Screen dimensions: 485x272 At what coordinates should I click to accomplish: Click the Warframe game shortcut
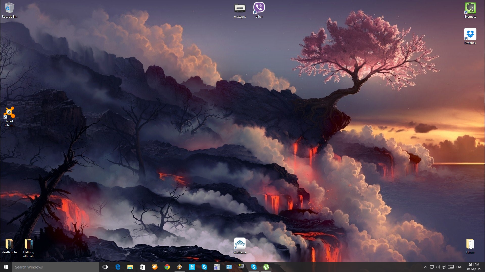(240, 246)
